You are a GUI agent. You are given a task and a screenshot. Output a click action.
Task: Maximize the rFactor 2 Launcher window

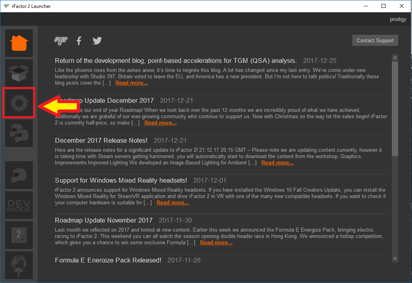pos(384,6)
